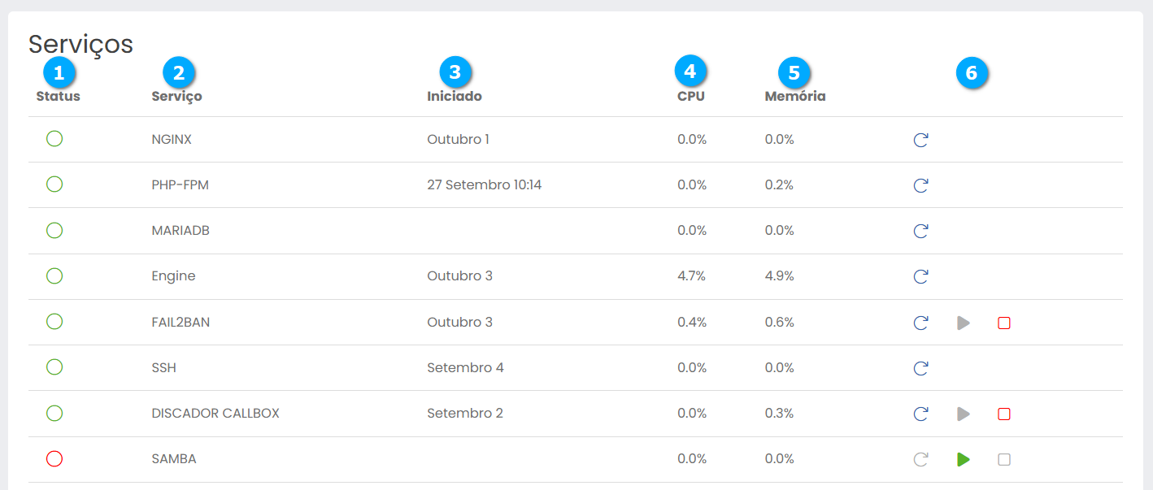Restart the Engine service
This screenshot has width=1153, height=490.
(x=920, y=276)
